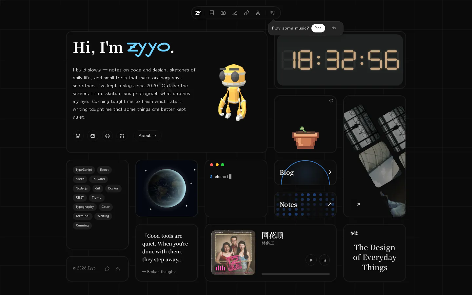Click the person icon in navigation bar
Viewport: 472px width, 295px height.
[258, 13]
